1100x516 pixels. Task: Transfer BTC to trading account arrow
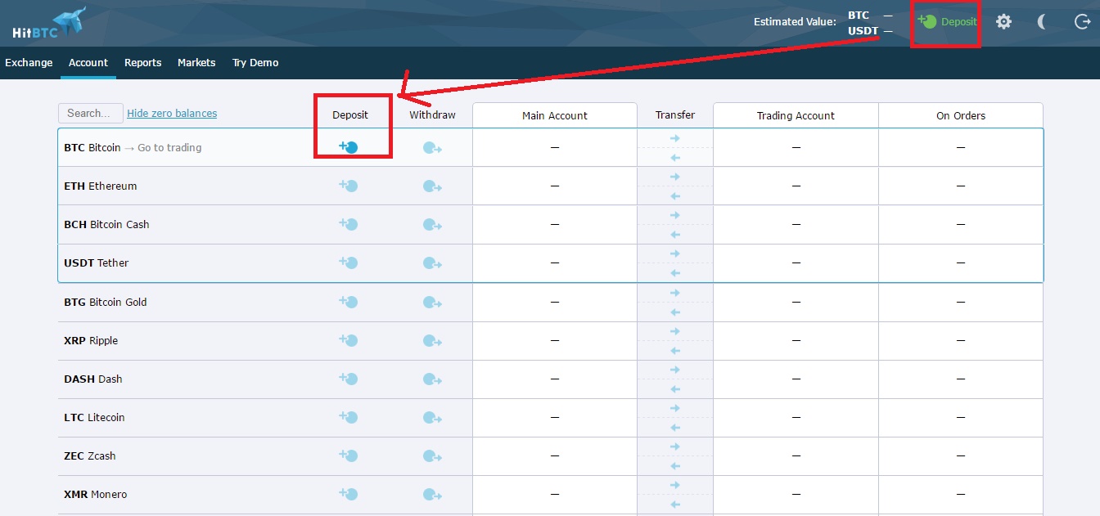[675, 138]
